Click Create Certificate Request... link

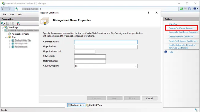(x=182, y=28)
